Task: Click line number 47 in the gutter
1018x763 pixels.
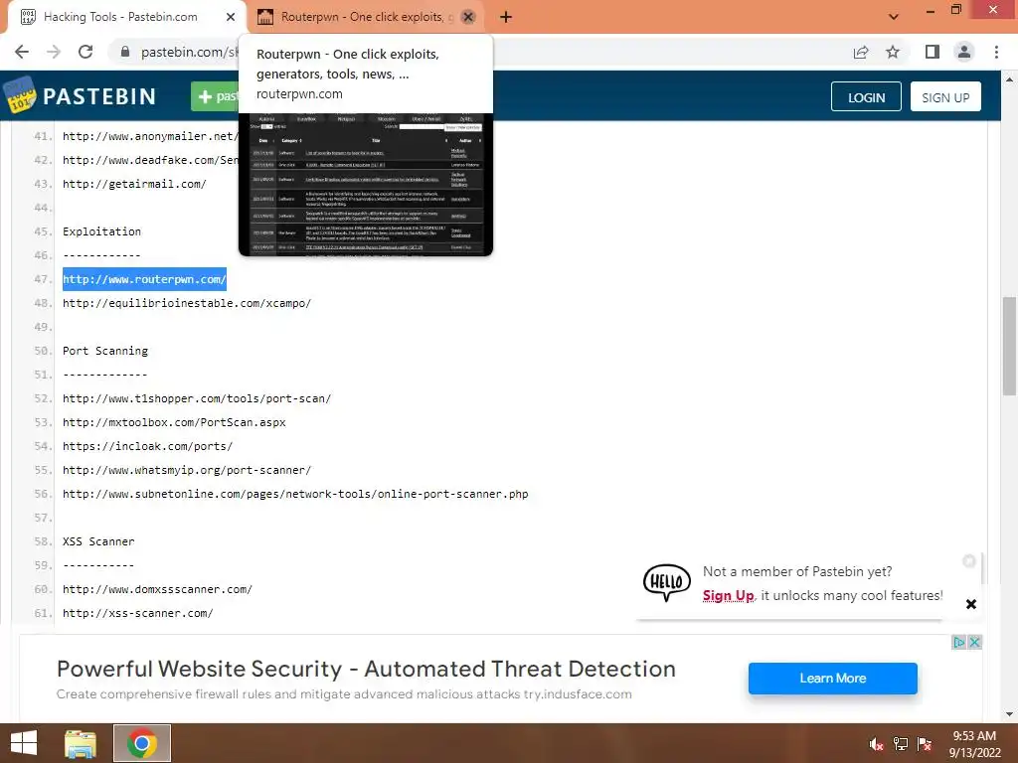Action: click(43, 279)
